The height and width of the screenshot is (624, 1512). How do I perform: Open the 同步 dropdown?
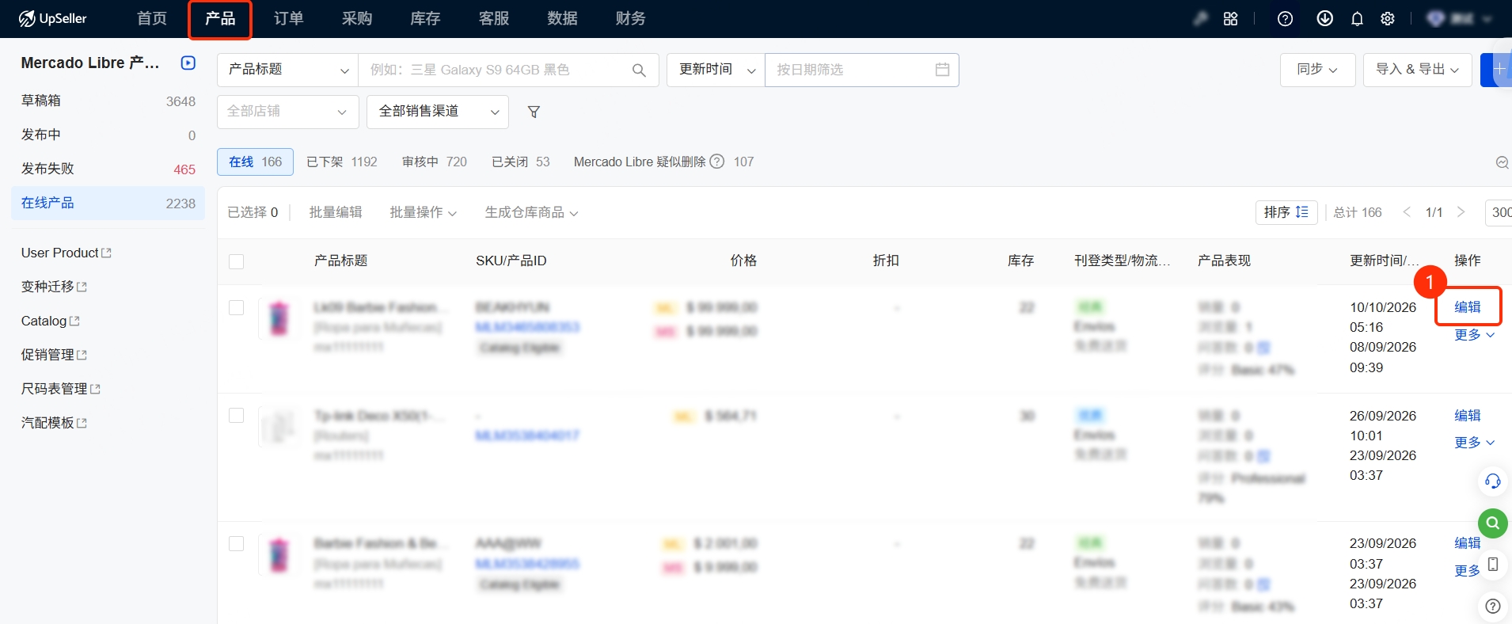click(1317, 70)
